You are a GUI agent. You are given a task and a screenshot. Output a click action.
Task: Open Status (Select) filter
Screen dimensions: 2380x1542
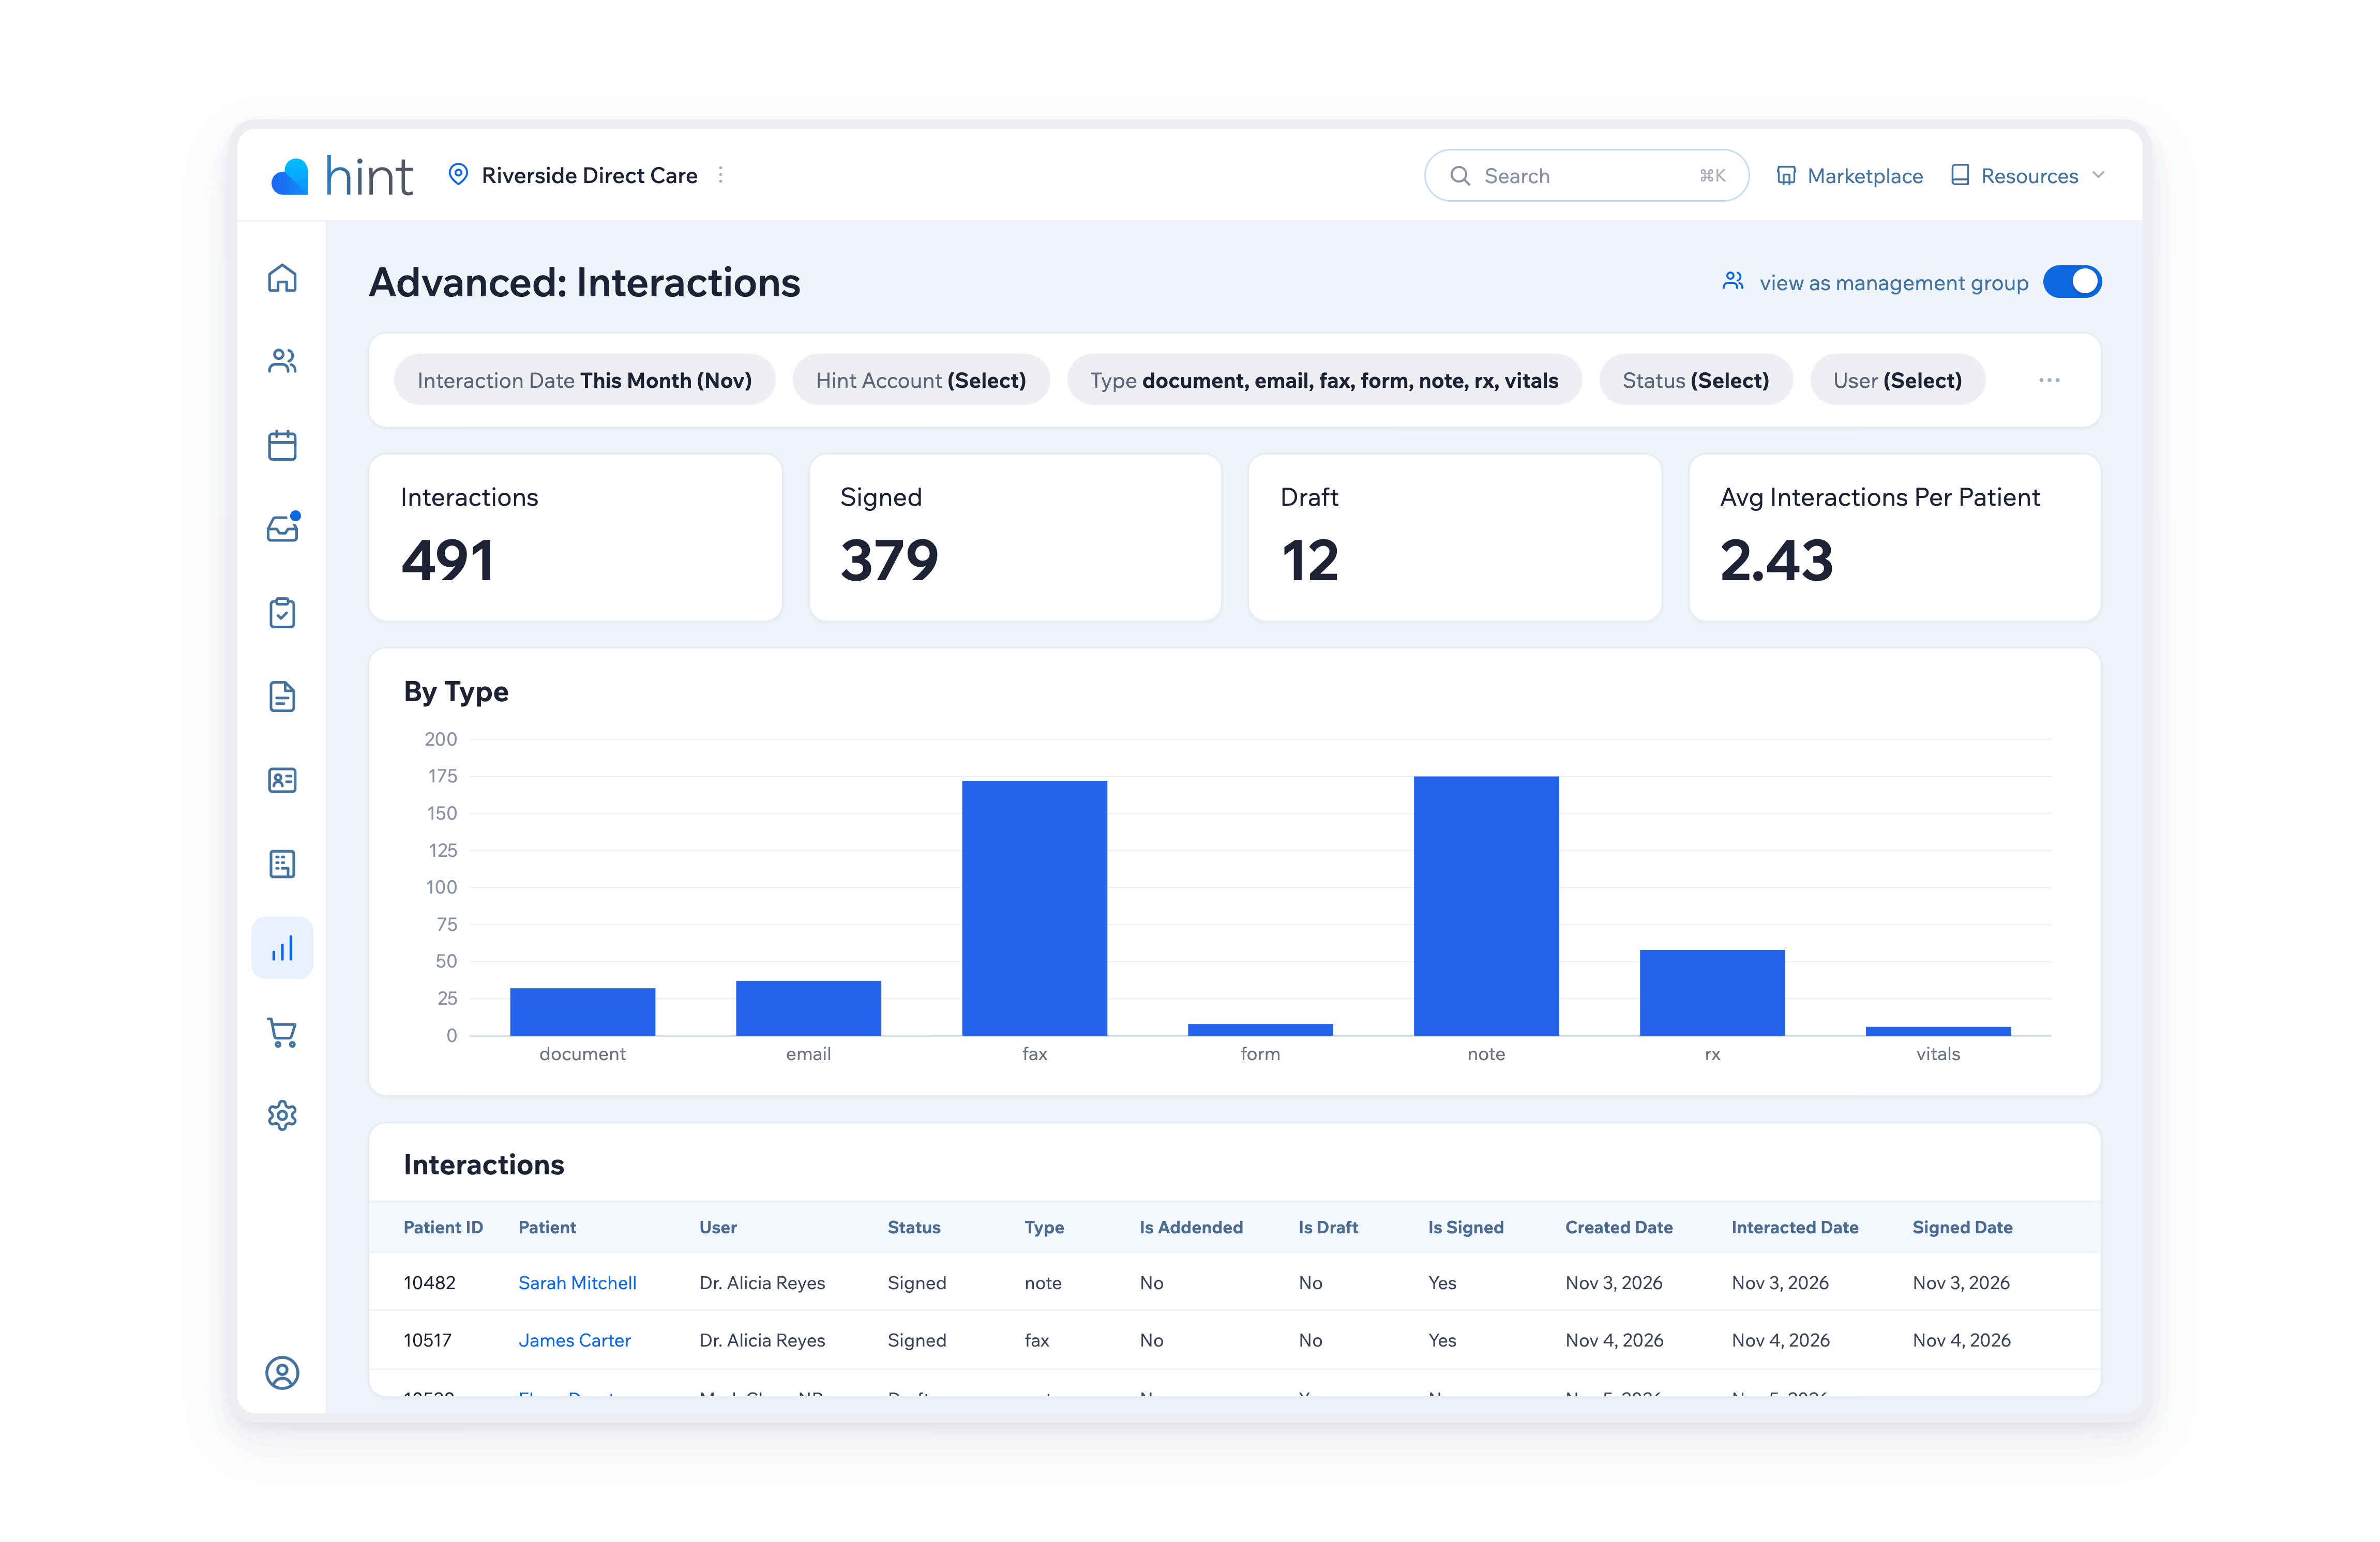pos(1695,380)
